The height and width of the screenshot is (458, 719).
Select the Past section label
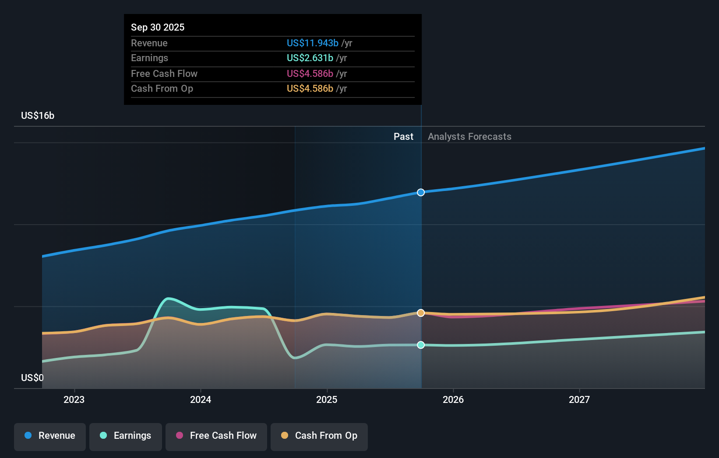tap(403, 136)
